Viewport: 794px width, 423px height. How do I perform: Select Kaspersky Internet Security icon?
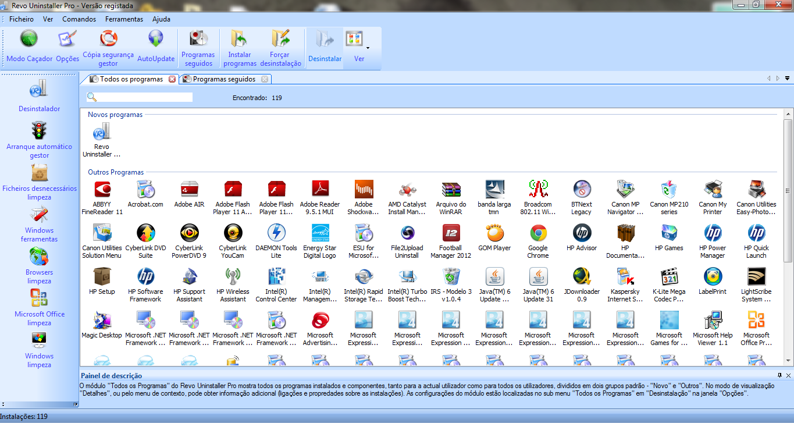coord(625,285)
